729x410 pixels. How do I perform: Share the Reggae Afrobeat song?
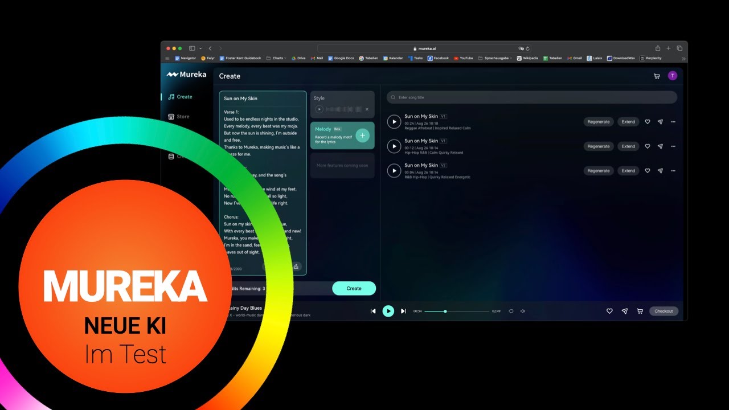click(x=660, y=122)
